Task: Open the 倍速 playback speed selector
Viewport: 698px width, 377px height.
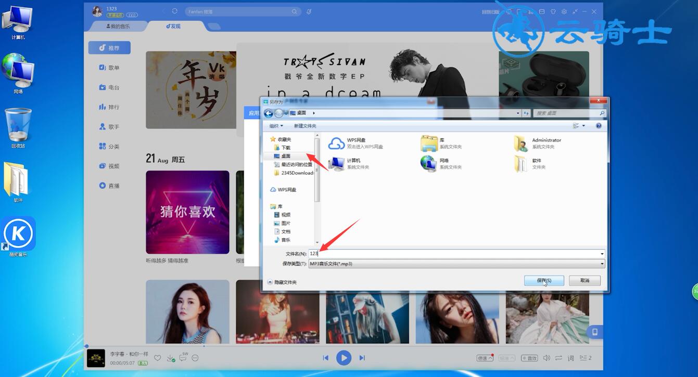Action: (485, 358)
